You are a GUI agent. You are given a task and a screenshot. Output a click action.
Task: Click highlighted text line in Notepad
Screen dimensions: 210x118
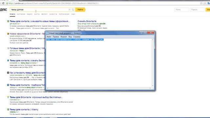point(75,39)
